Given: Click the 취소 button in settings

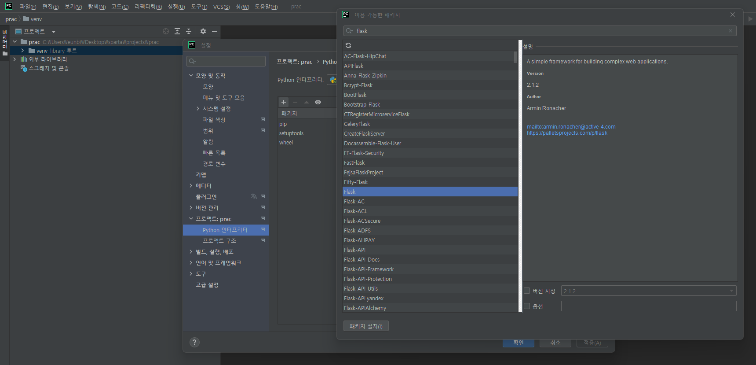Looking at the screenshot, I should 555,343.
